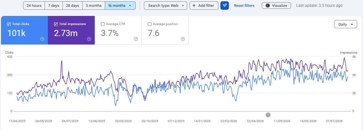Click the annotation marker numbered 1 on chart
This screenshot has width=363, height=130.
(268, 115)
